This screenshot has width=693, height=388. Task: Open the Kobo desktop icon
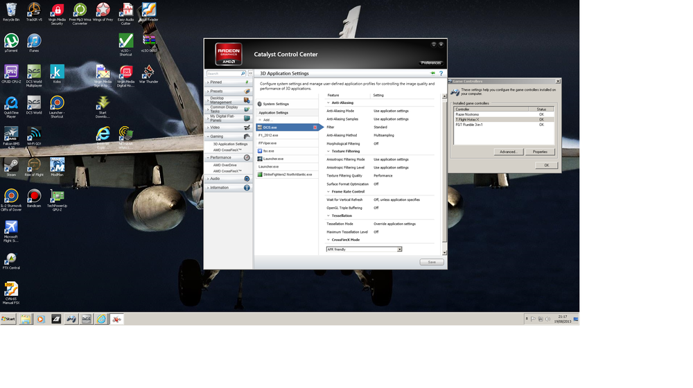(57, 74)
